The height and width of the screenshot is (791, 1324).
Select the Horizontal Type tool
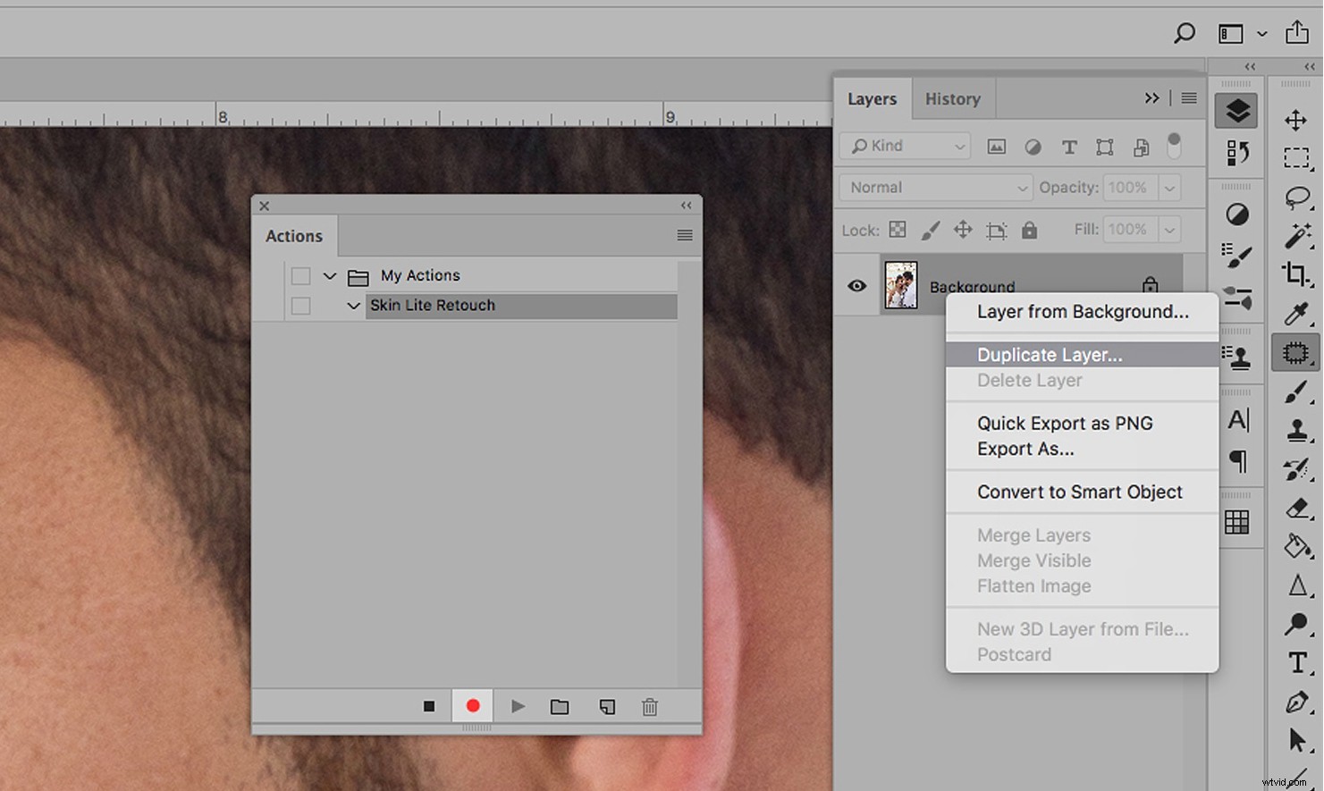(x=1296, y=662)
